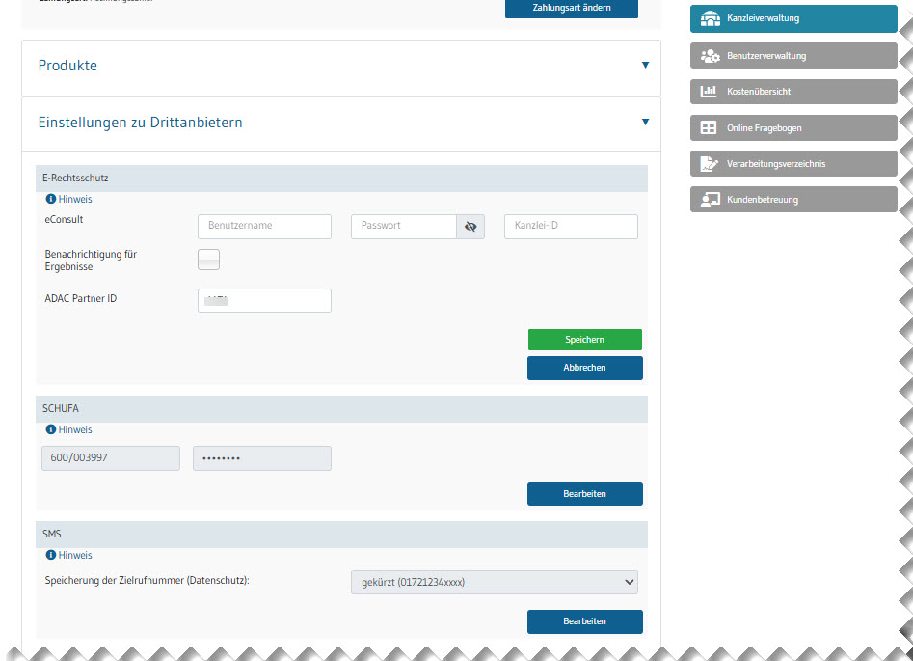The height and width of the screenshot is (661, 913).
Task: Toggle password visibility eye icon
Action: pos(470,227)
